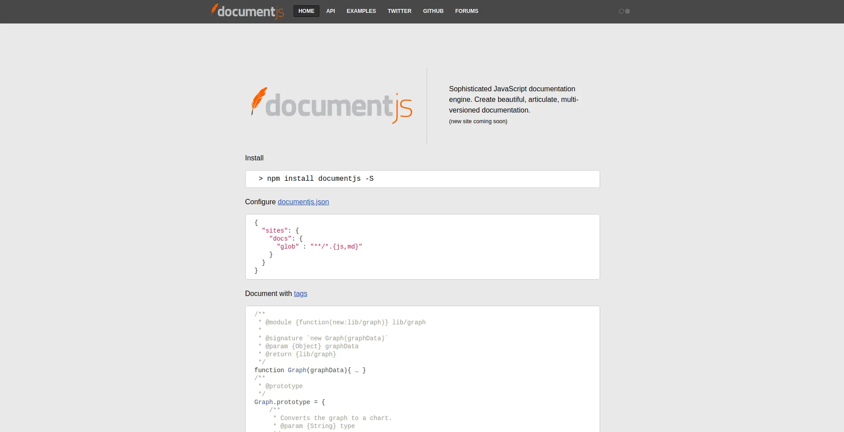844x432 pixels.
Task: Visit the GITHUB nav link
Action: 433,11
